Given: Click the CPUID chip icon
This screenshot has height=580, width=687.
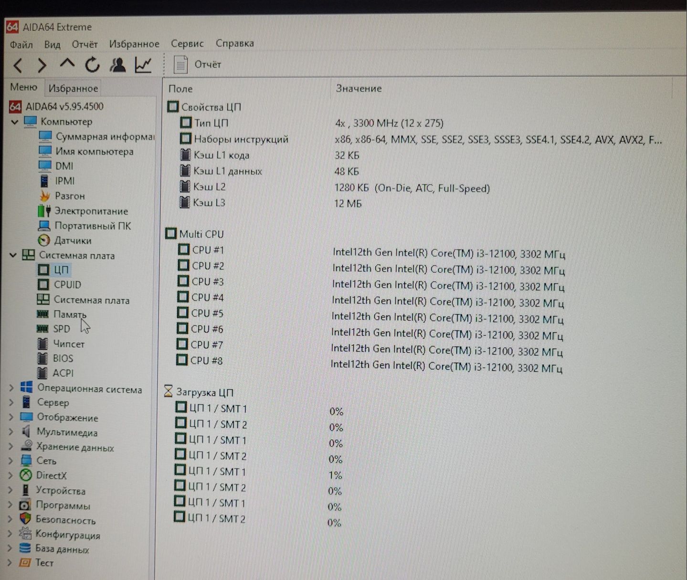Looking at the screenshot, I should (x=43, y=285).
